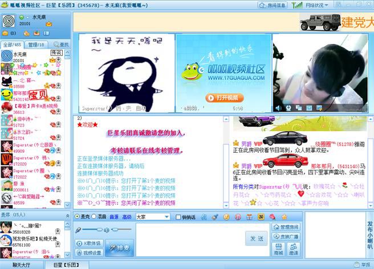Click the 打开视频 open video button
The height and width of the screenshot is (269, 374).
coord(224,98)
